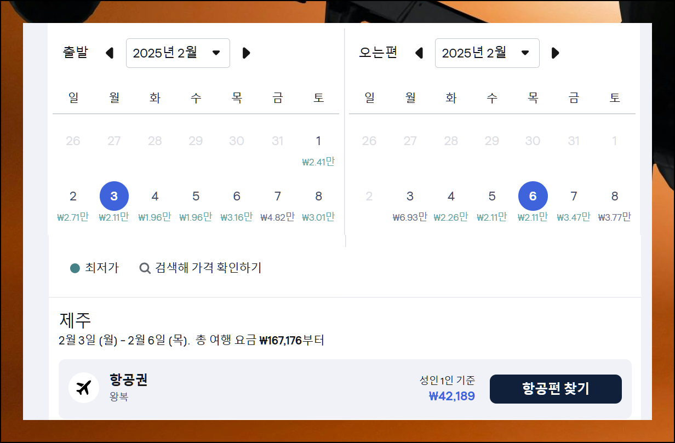
Task: Go to previous month in 오는편 calendar
Action: pyautogui.click(x=419, y=53)
